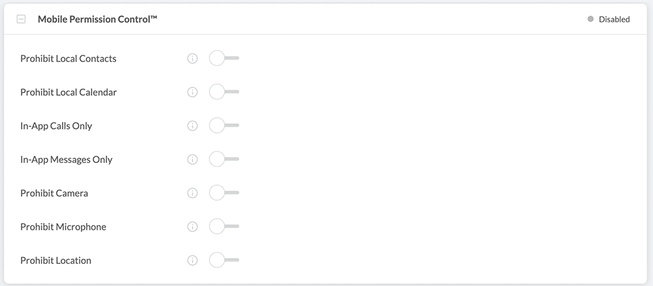Click info icon beside Prohibit Local Calendar
This screenshot has width=653, height=286.
click(x=192, y=93)
